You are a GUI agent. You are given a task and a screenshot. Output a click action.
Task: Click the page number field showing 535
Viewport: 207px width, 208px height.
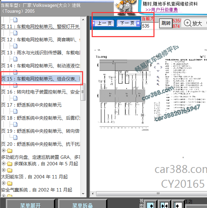click(150, 26)
